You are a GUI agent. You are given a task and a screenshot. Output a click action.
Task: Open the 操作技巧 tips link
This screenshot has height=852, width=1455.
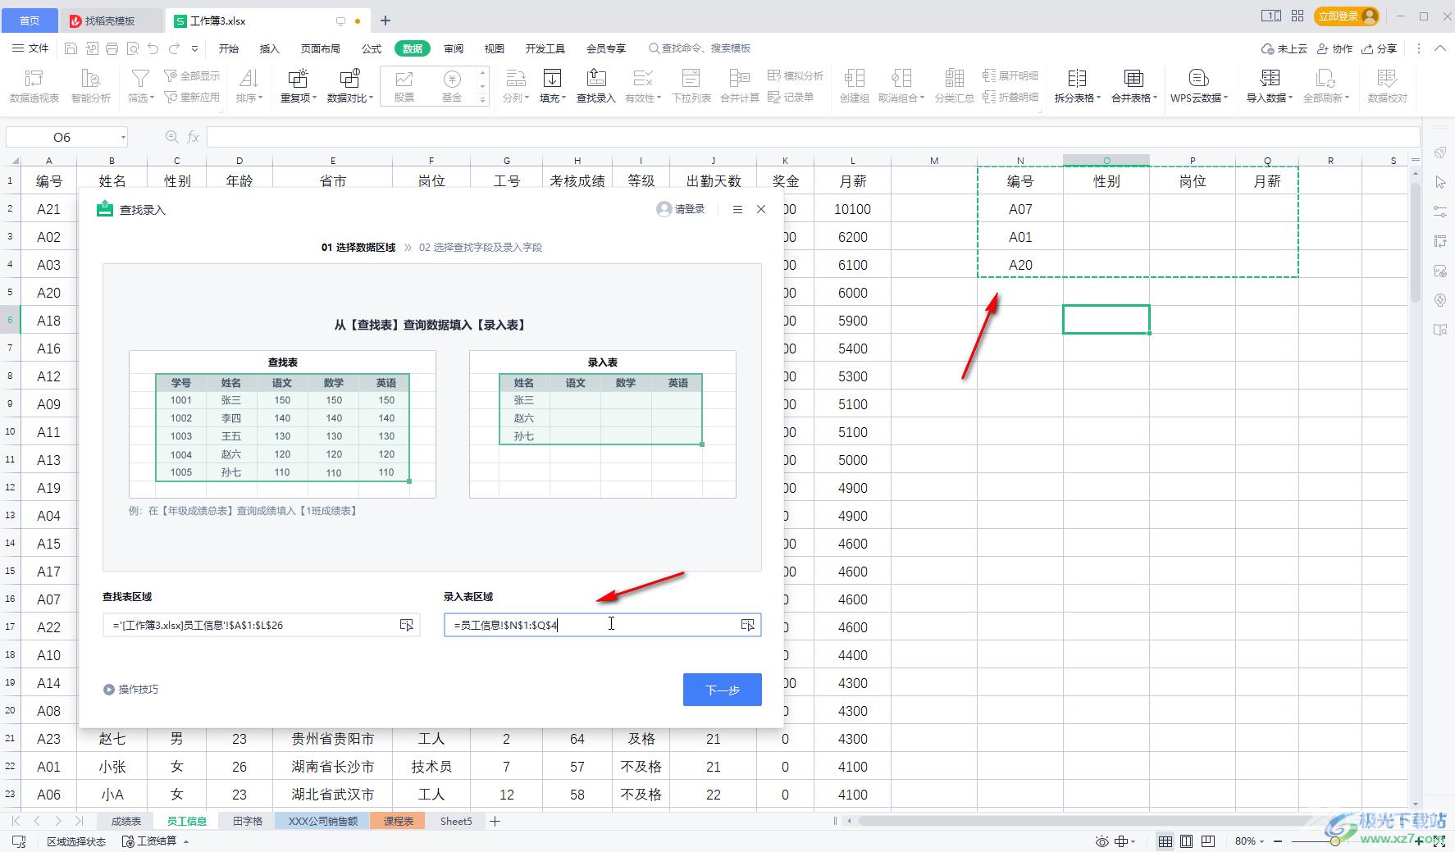click(131, 690)
